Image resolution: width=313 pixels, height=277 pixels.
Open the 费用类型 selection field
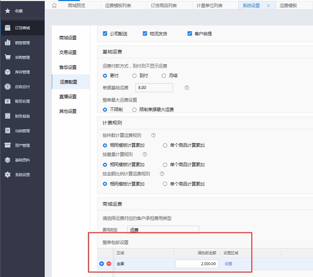(163, 230)
